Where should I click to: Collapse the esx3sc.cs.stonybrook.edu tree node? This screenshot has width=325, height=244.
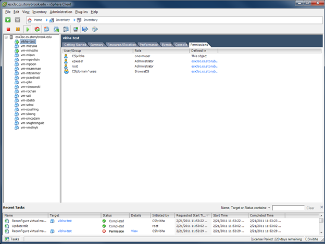(x=6, y=37)
